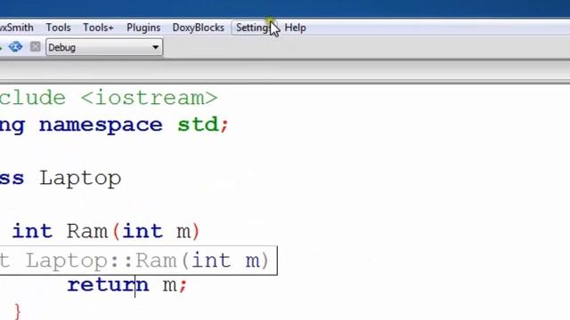Click the closing red brace in code

pos(17,311)
